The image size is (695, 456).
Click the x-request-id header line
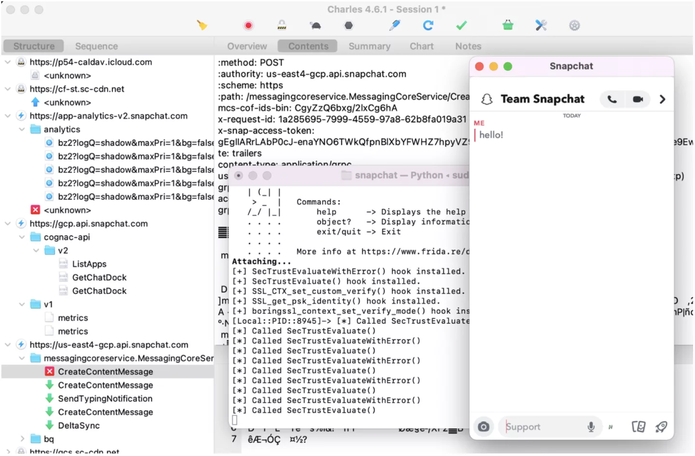[x=342, y=119]
